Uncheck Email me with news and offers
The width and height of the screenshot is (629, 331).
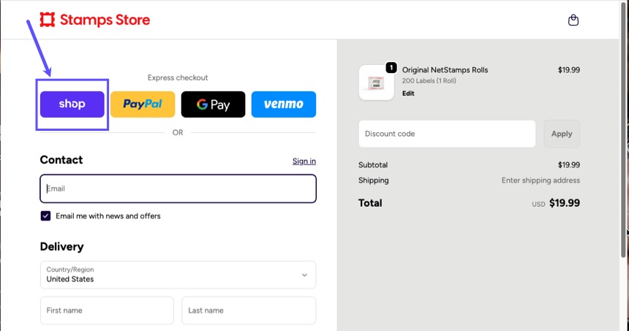tap(46, 216)
